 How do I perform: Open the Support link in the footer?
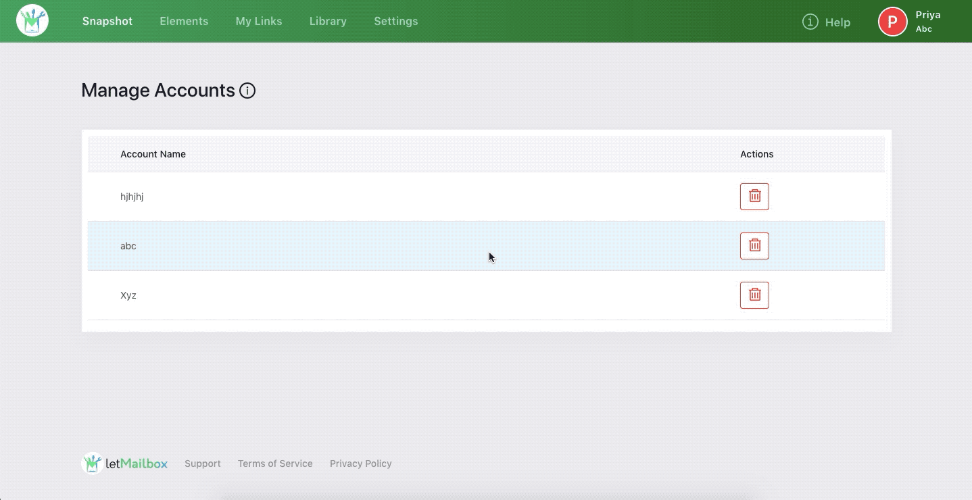pyautogui.click(x=202, y=464)
